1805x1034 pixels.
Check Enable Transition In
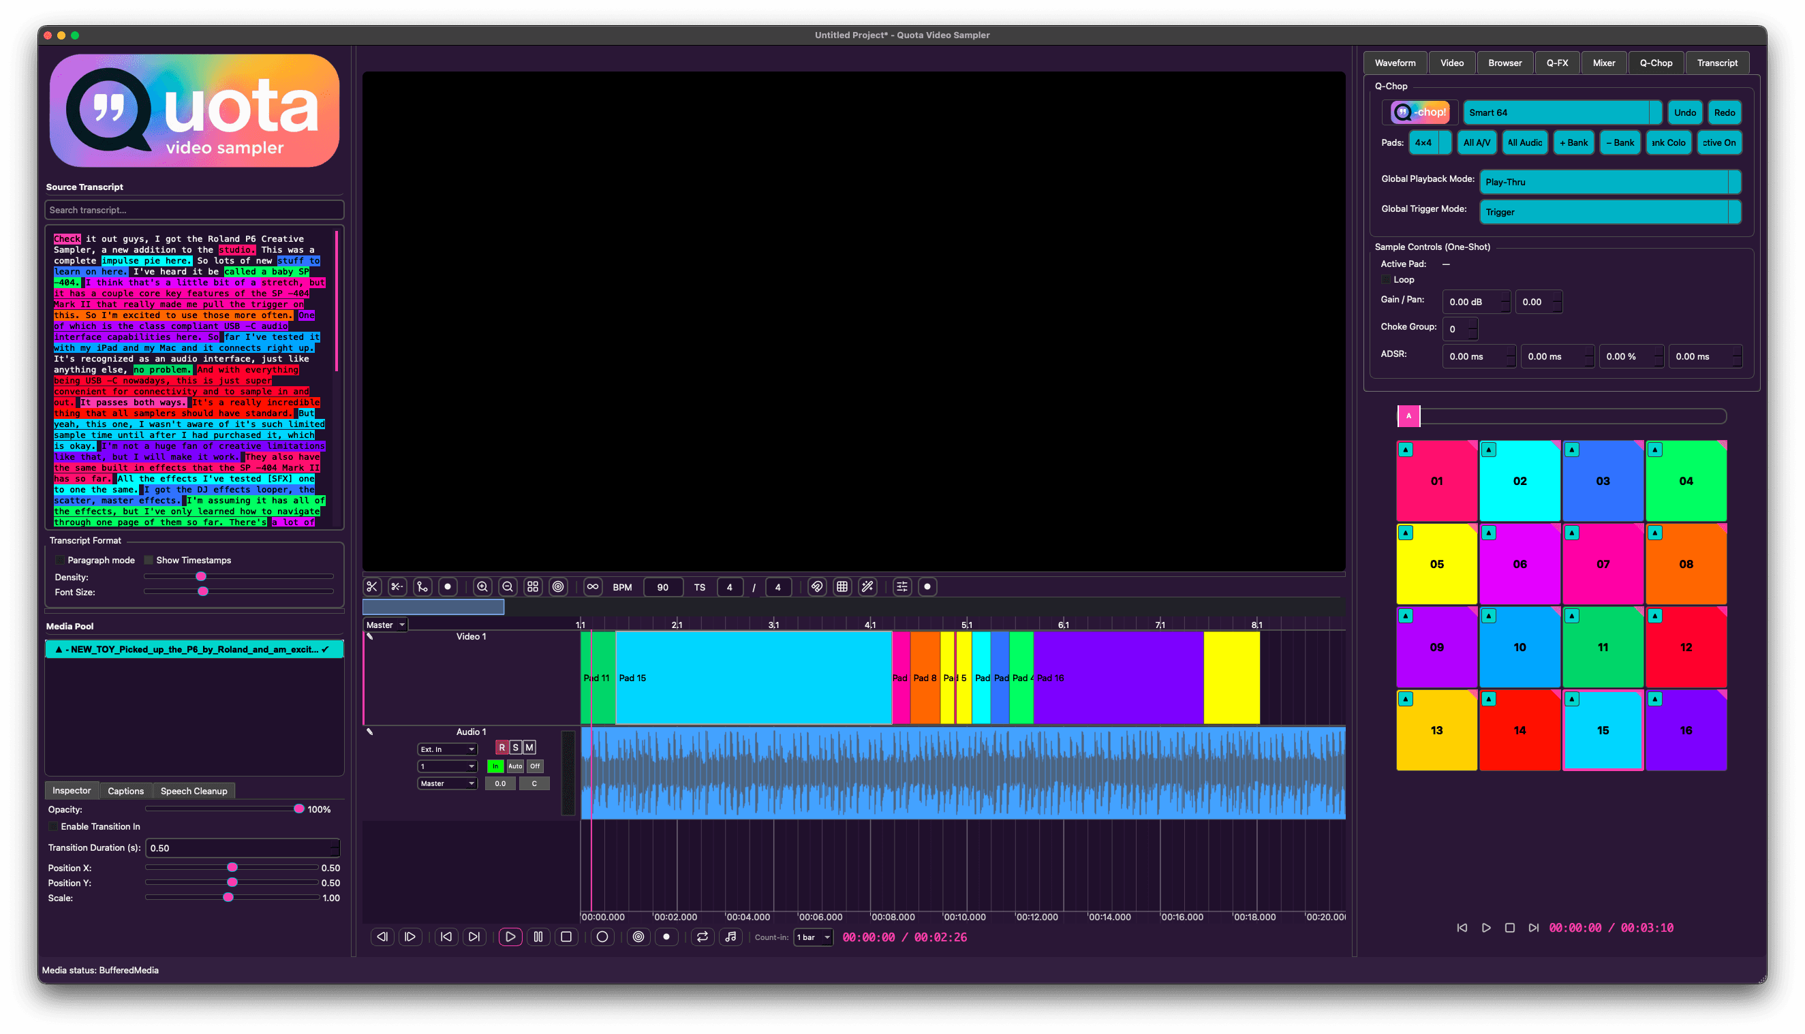tap(53, 826)
